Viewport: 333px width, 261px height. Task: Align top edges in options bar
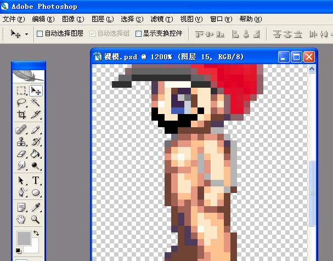pos(199,34)
